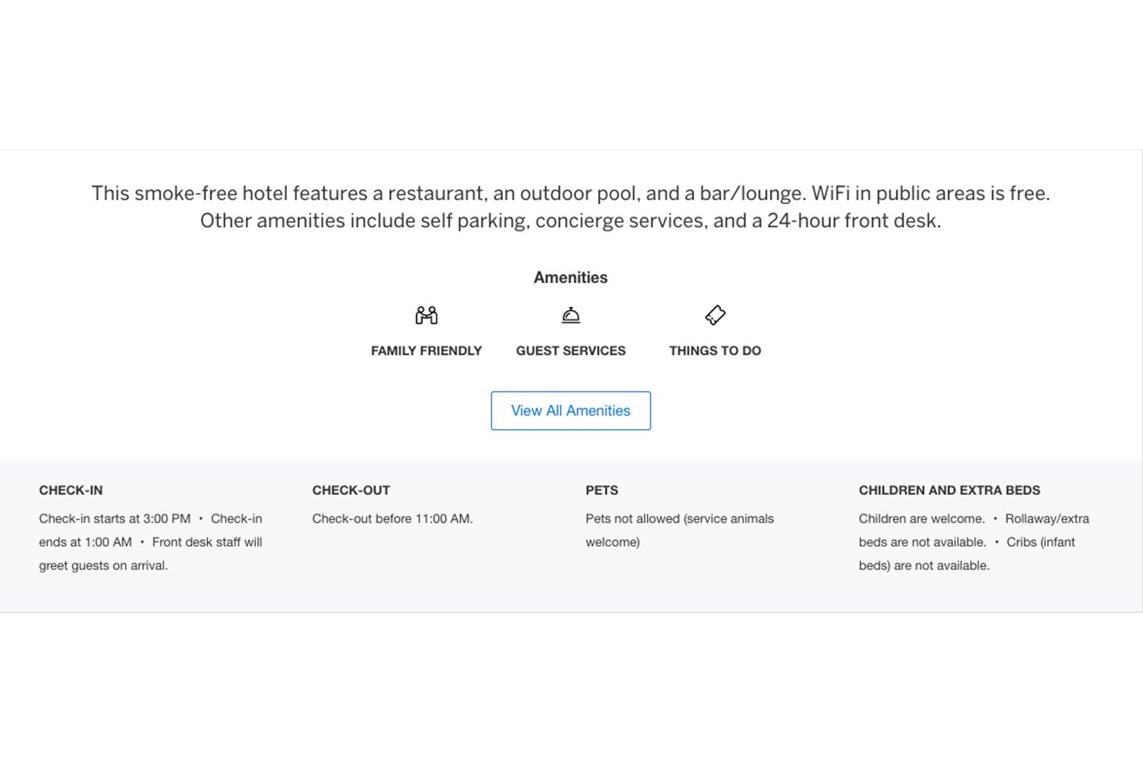The image size is (1143, 762).
Task: Open the View All Amenities button
Action: (571, 411)
